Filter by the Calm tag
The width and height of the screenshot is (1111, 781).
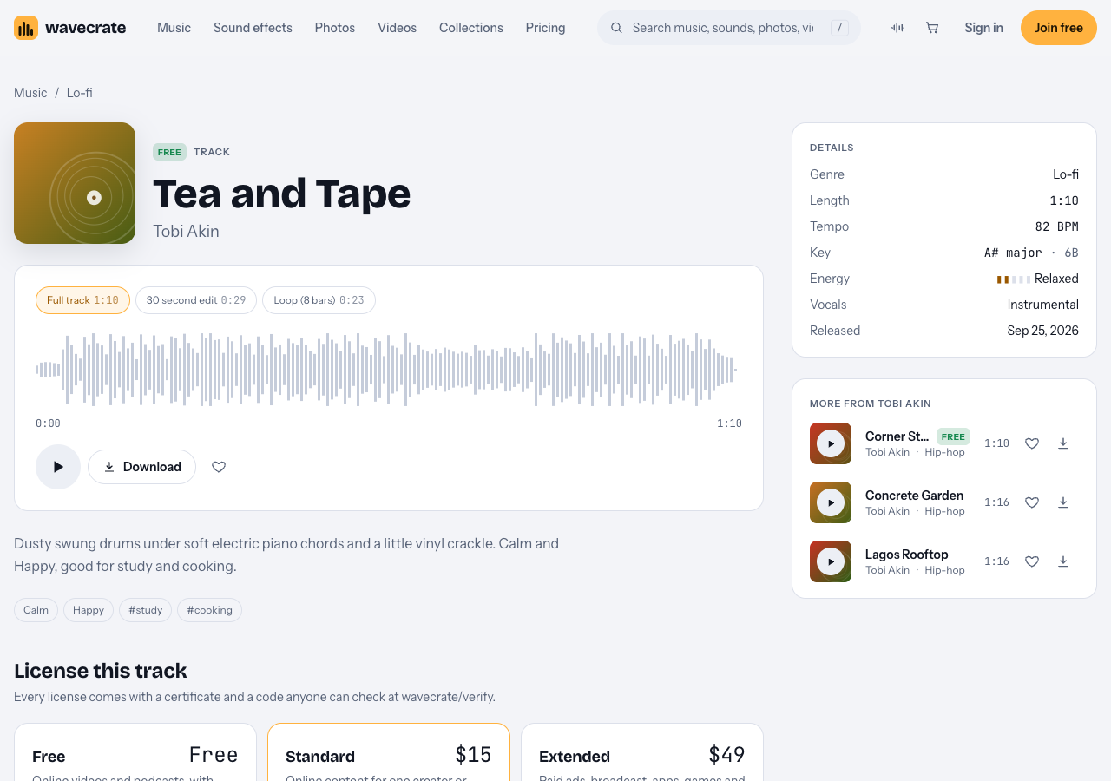point(36,610)
